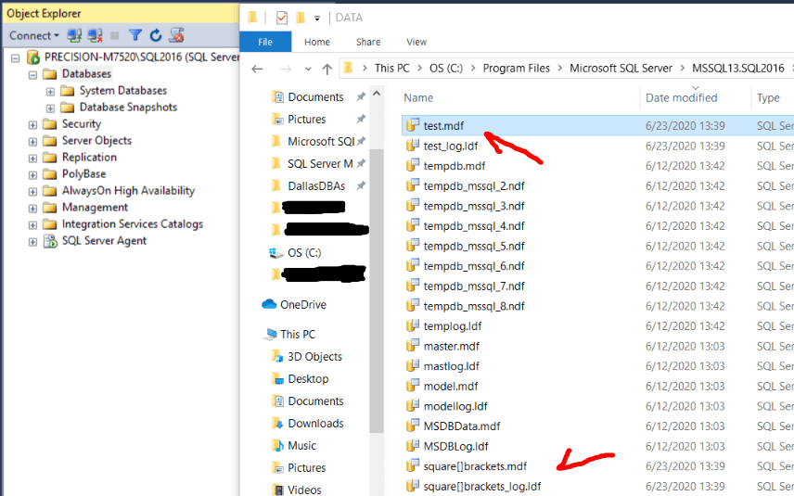Sort by the Type column header
The height and width of the screenshot is (496, 794).
click(x=768, y=97)
